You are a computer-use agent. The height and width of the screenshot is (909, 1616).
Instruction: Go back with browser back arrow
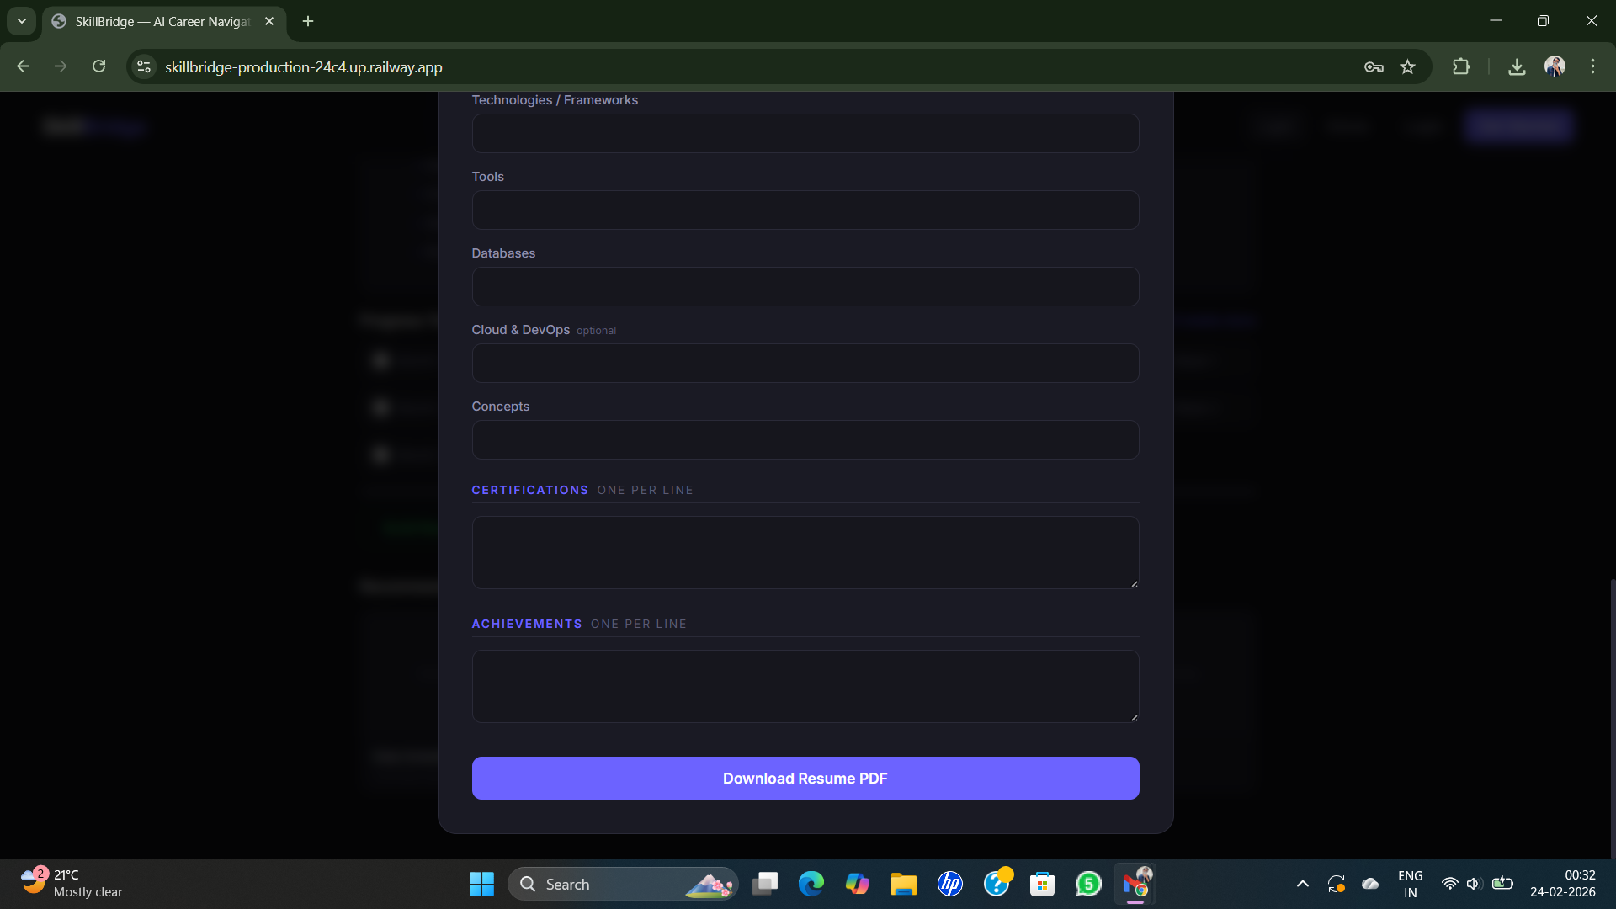[24, 66]
